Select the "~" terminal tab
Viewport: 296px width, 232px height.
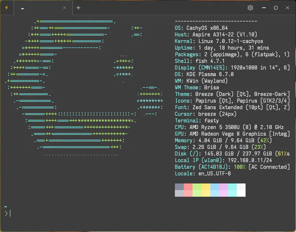click(x=43, y=8)
